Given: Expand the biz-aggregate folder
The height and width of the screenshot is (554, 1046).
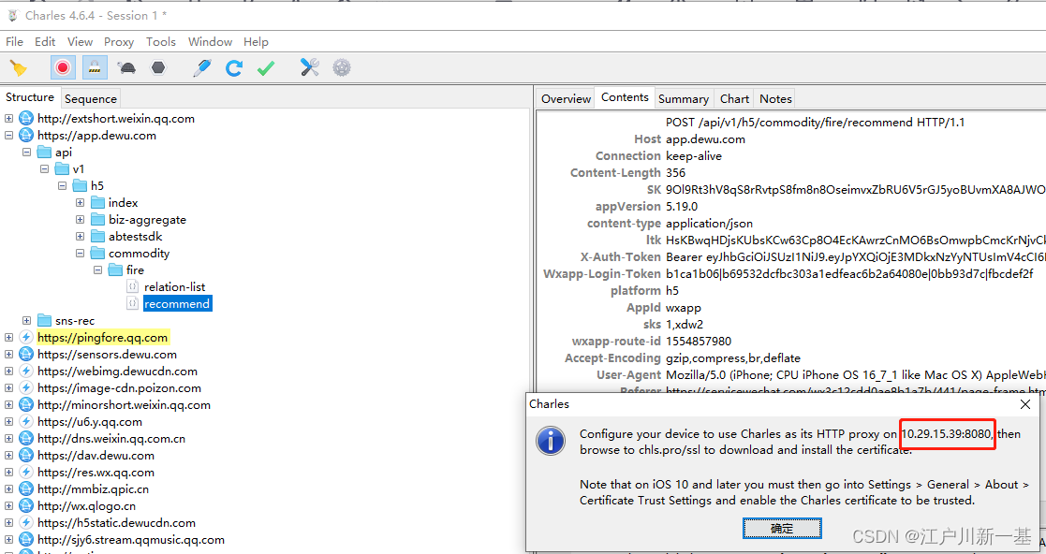Looking at the screenshot, I should (80, 219).
